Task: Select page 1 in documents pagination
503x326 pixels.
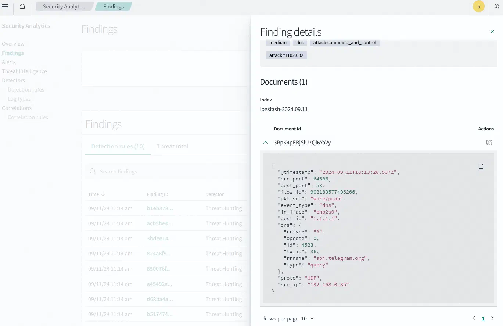Action: click(483, 319)
